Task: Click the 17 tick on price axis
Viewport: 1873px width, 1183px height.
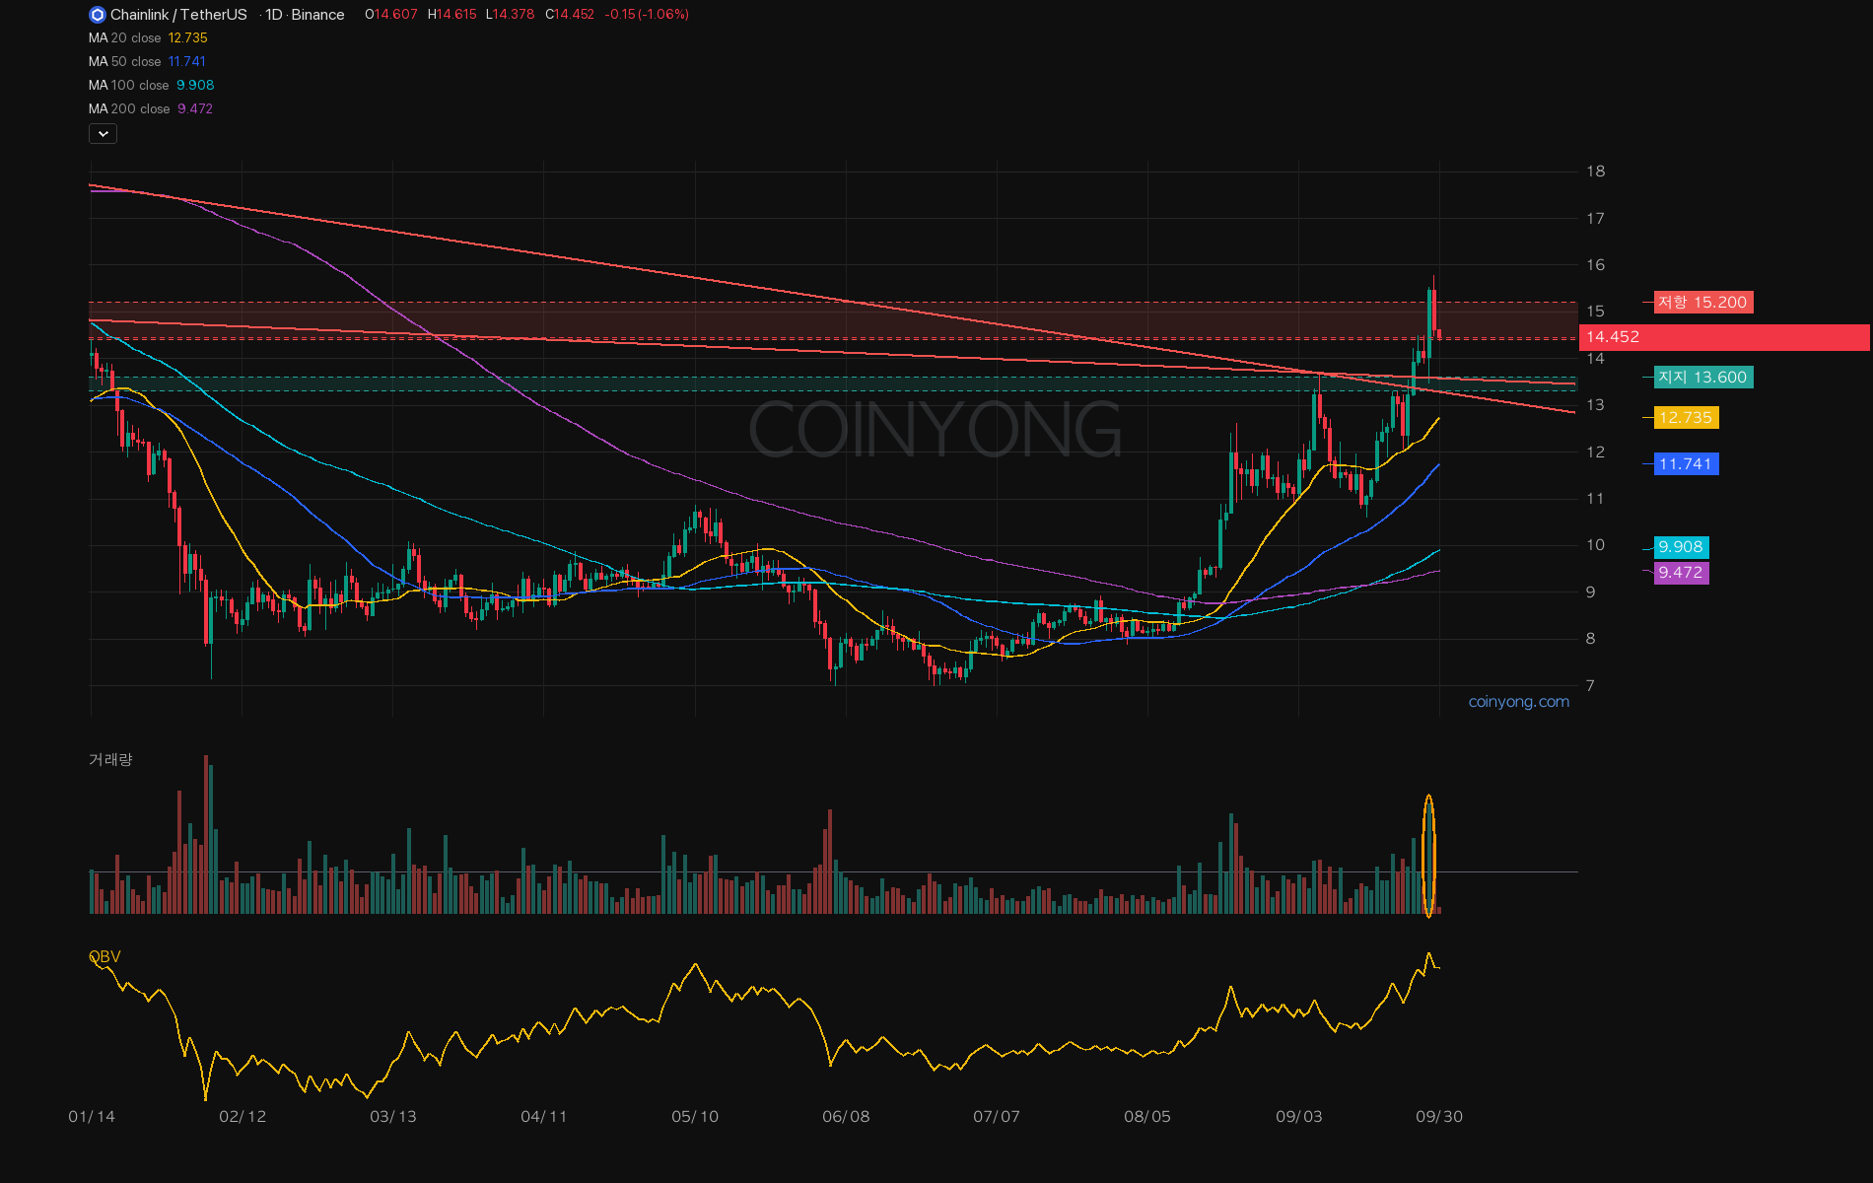Action: click(1595, 219)
